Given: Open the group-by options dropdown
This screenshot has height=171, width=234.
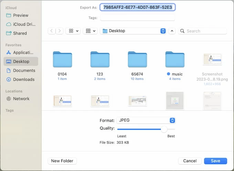Looking at the screenshot, I should coord(91,31).
